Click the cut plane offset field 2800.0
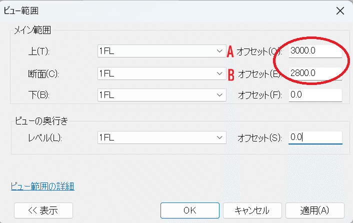The height and width of the screenshot is (223, 353). tap(315, 73)
